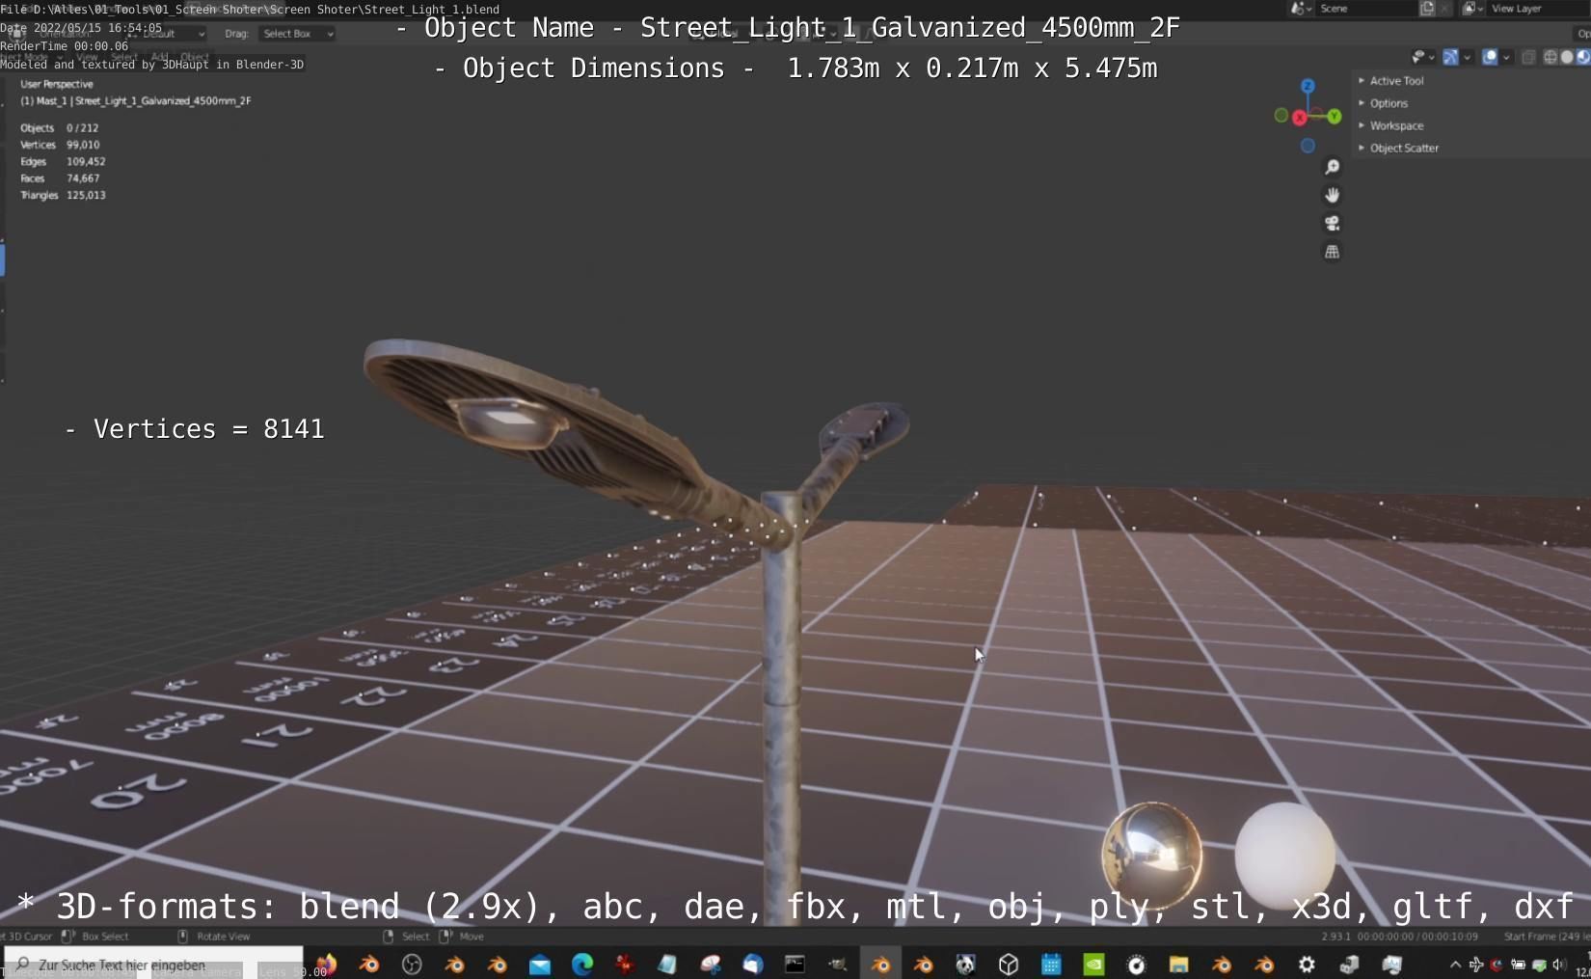Screen dimensions: 1591x979
Task: Open Microsoft Edge from the taskbar
Action: 582,964
